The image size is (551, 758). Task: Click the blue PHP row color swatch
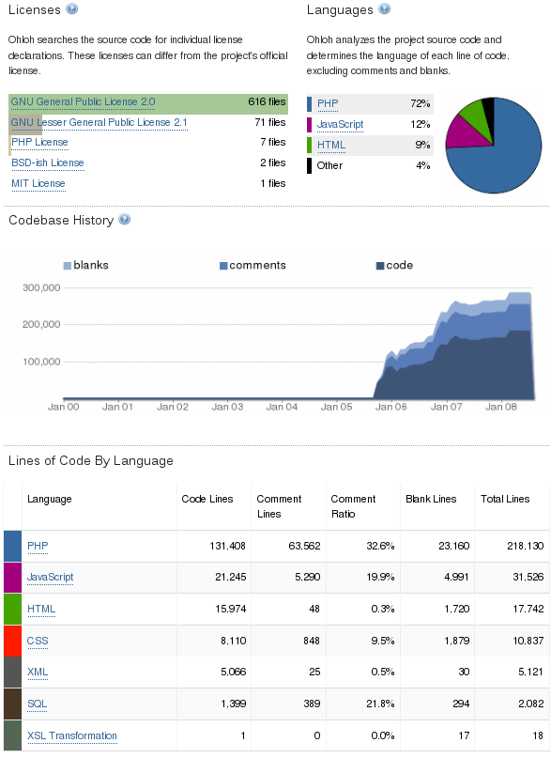click(12, 547)
